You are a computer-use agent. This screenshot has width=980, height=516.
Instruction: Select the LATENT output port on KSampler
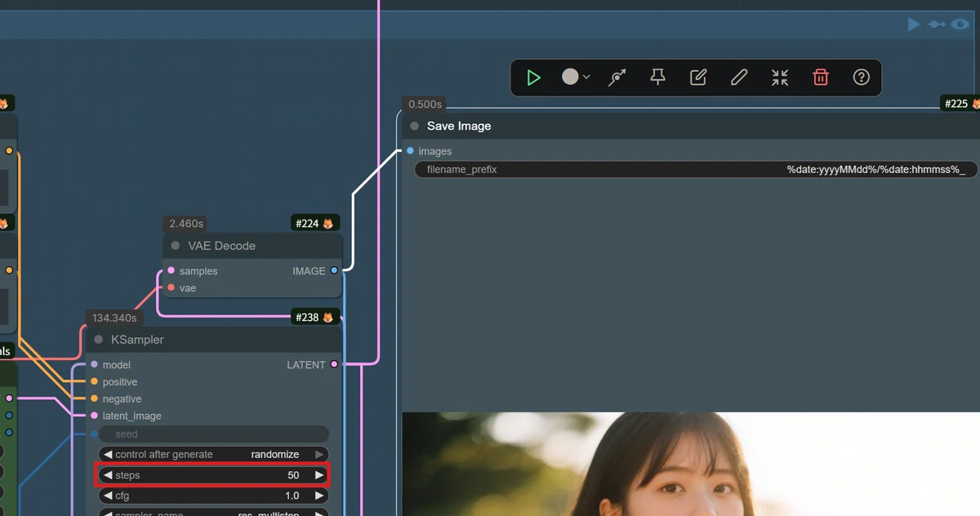coord(334,365)
